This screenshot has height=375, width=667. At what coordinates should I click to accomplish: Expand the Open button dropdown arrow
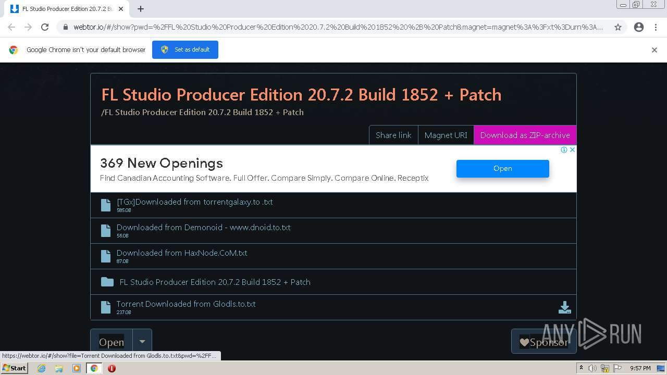click(142, 342)
